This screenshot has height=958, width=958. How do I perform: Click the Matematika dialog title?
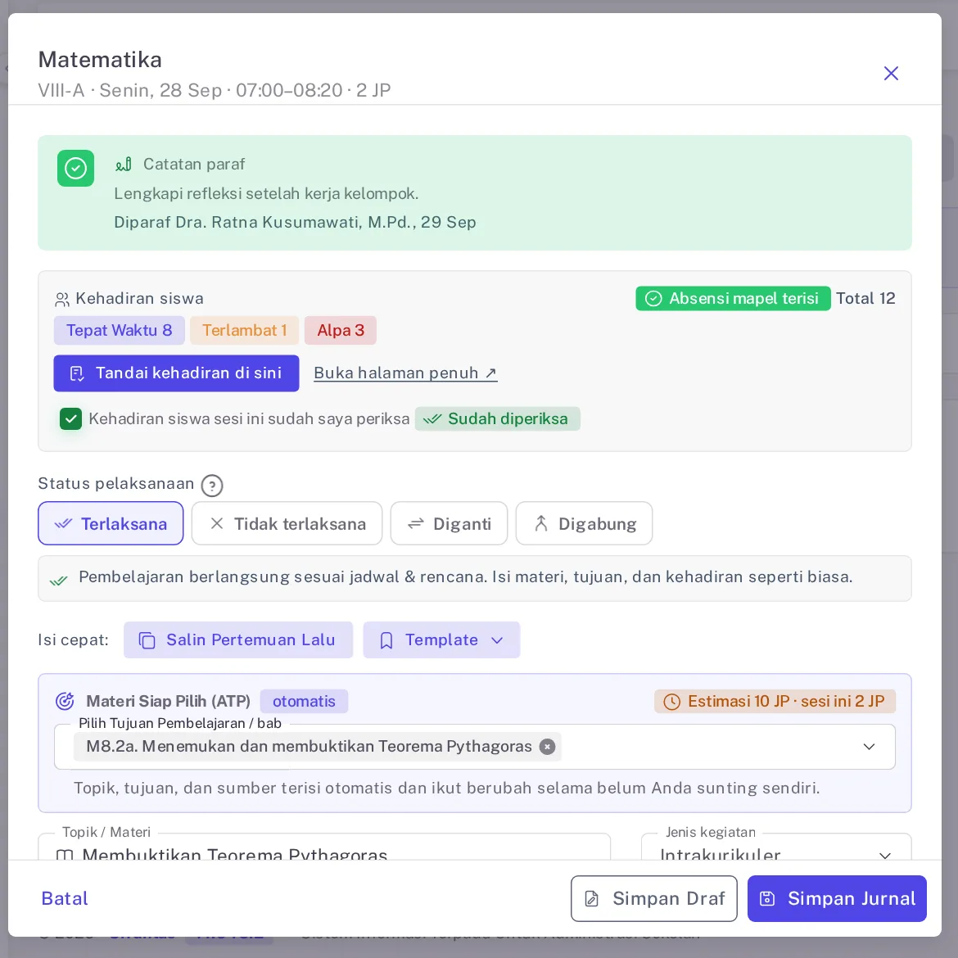[100, 60]
